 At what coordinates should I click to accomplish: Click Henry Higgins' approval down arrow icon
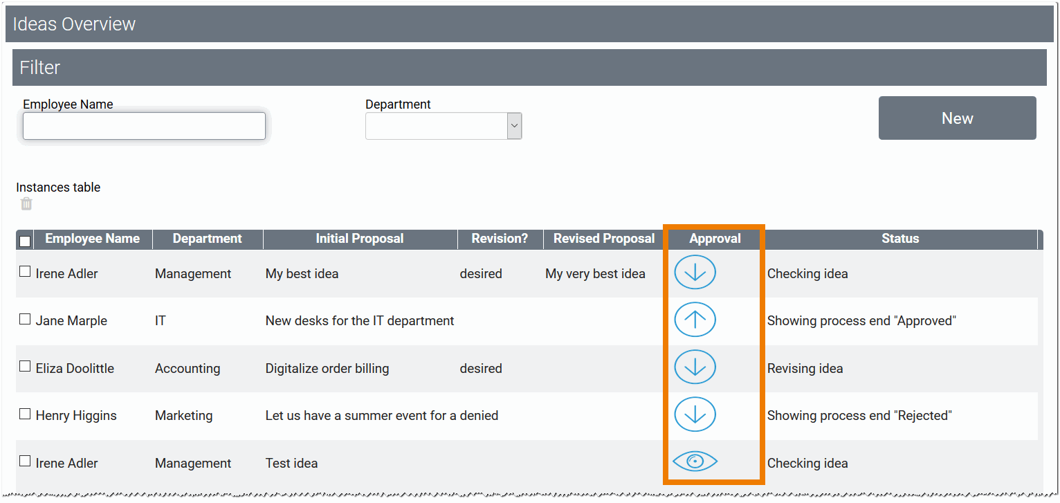(x=694, y=414)
